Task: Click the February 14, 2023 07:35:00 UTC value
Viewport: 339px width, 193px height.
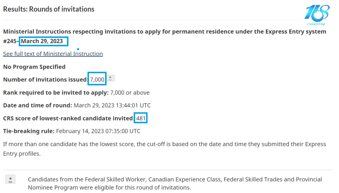Action: coord(98,131)
